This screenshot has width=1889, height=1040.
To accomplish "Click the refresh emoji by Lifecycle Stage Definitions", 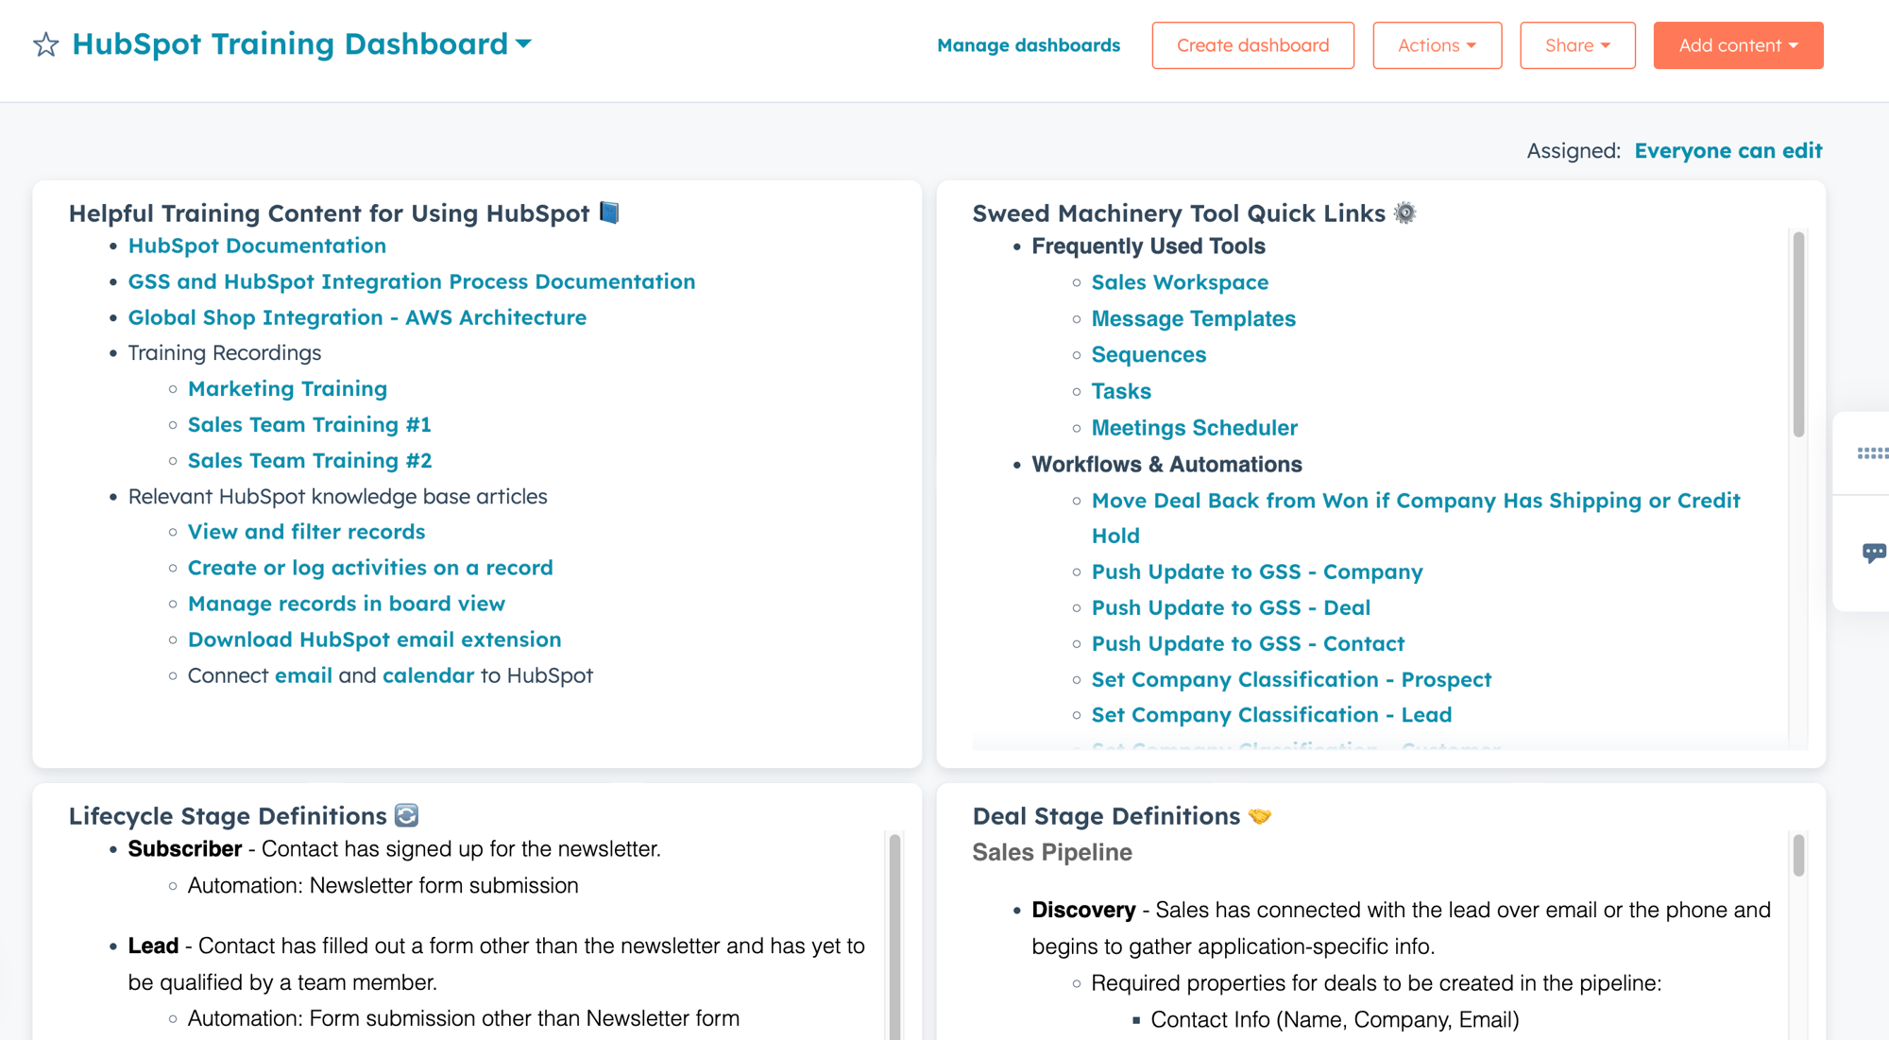I will [406, 815].
